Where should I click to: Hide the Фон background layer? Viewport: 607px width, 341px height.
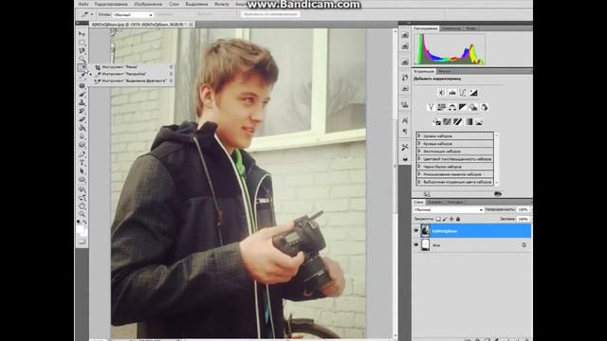tap(416, 244)
